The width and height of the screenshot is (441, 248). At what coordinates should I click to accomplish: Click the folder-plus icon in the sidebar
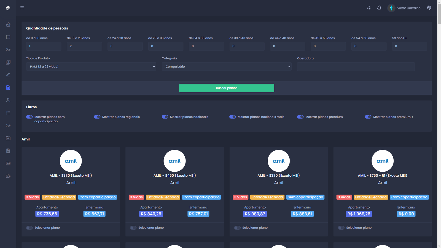pos(8,138)
